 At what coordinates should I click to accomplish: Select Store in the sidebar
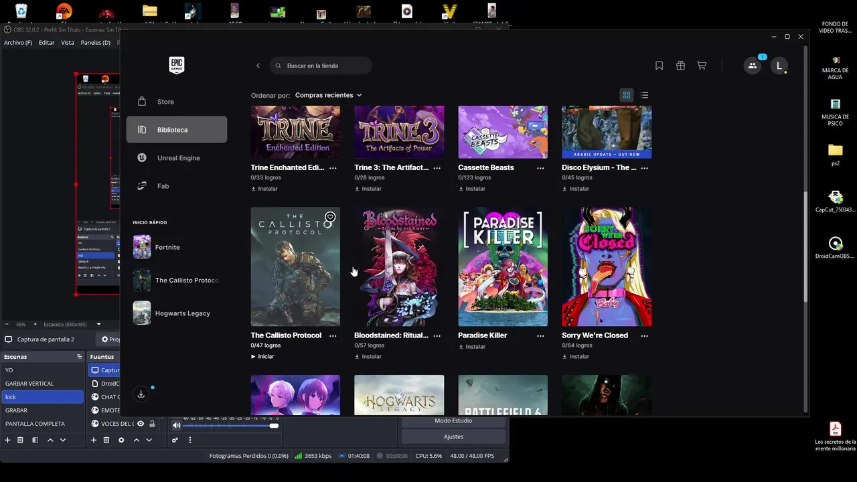(x=177, y=102)
